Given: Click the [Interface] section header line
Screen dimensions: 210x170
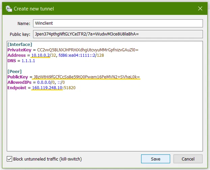Looking at the screenshot, I should pos(20,45).
